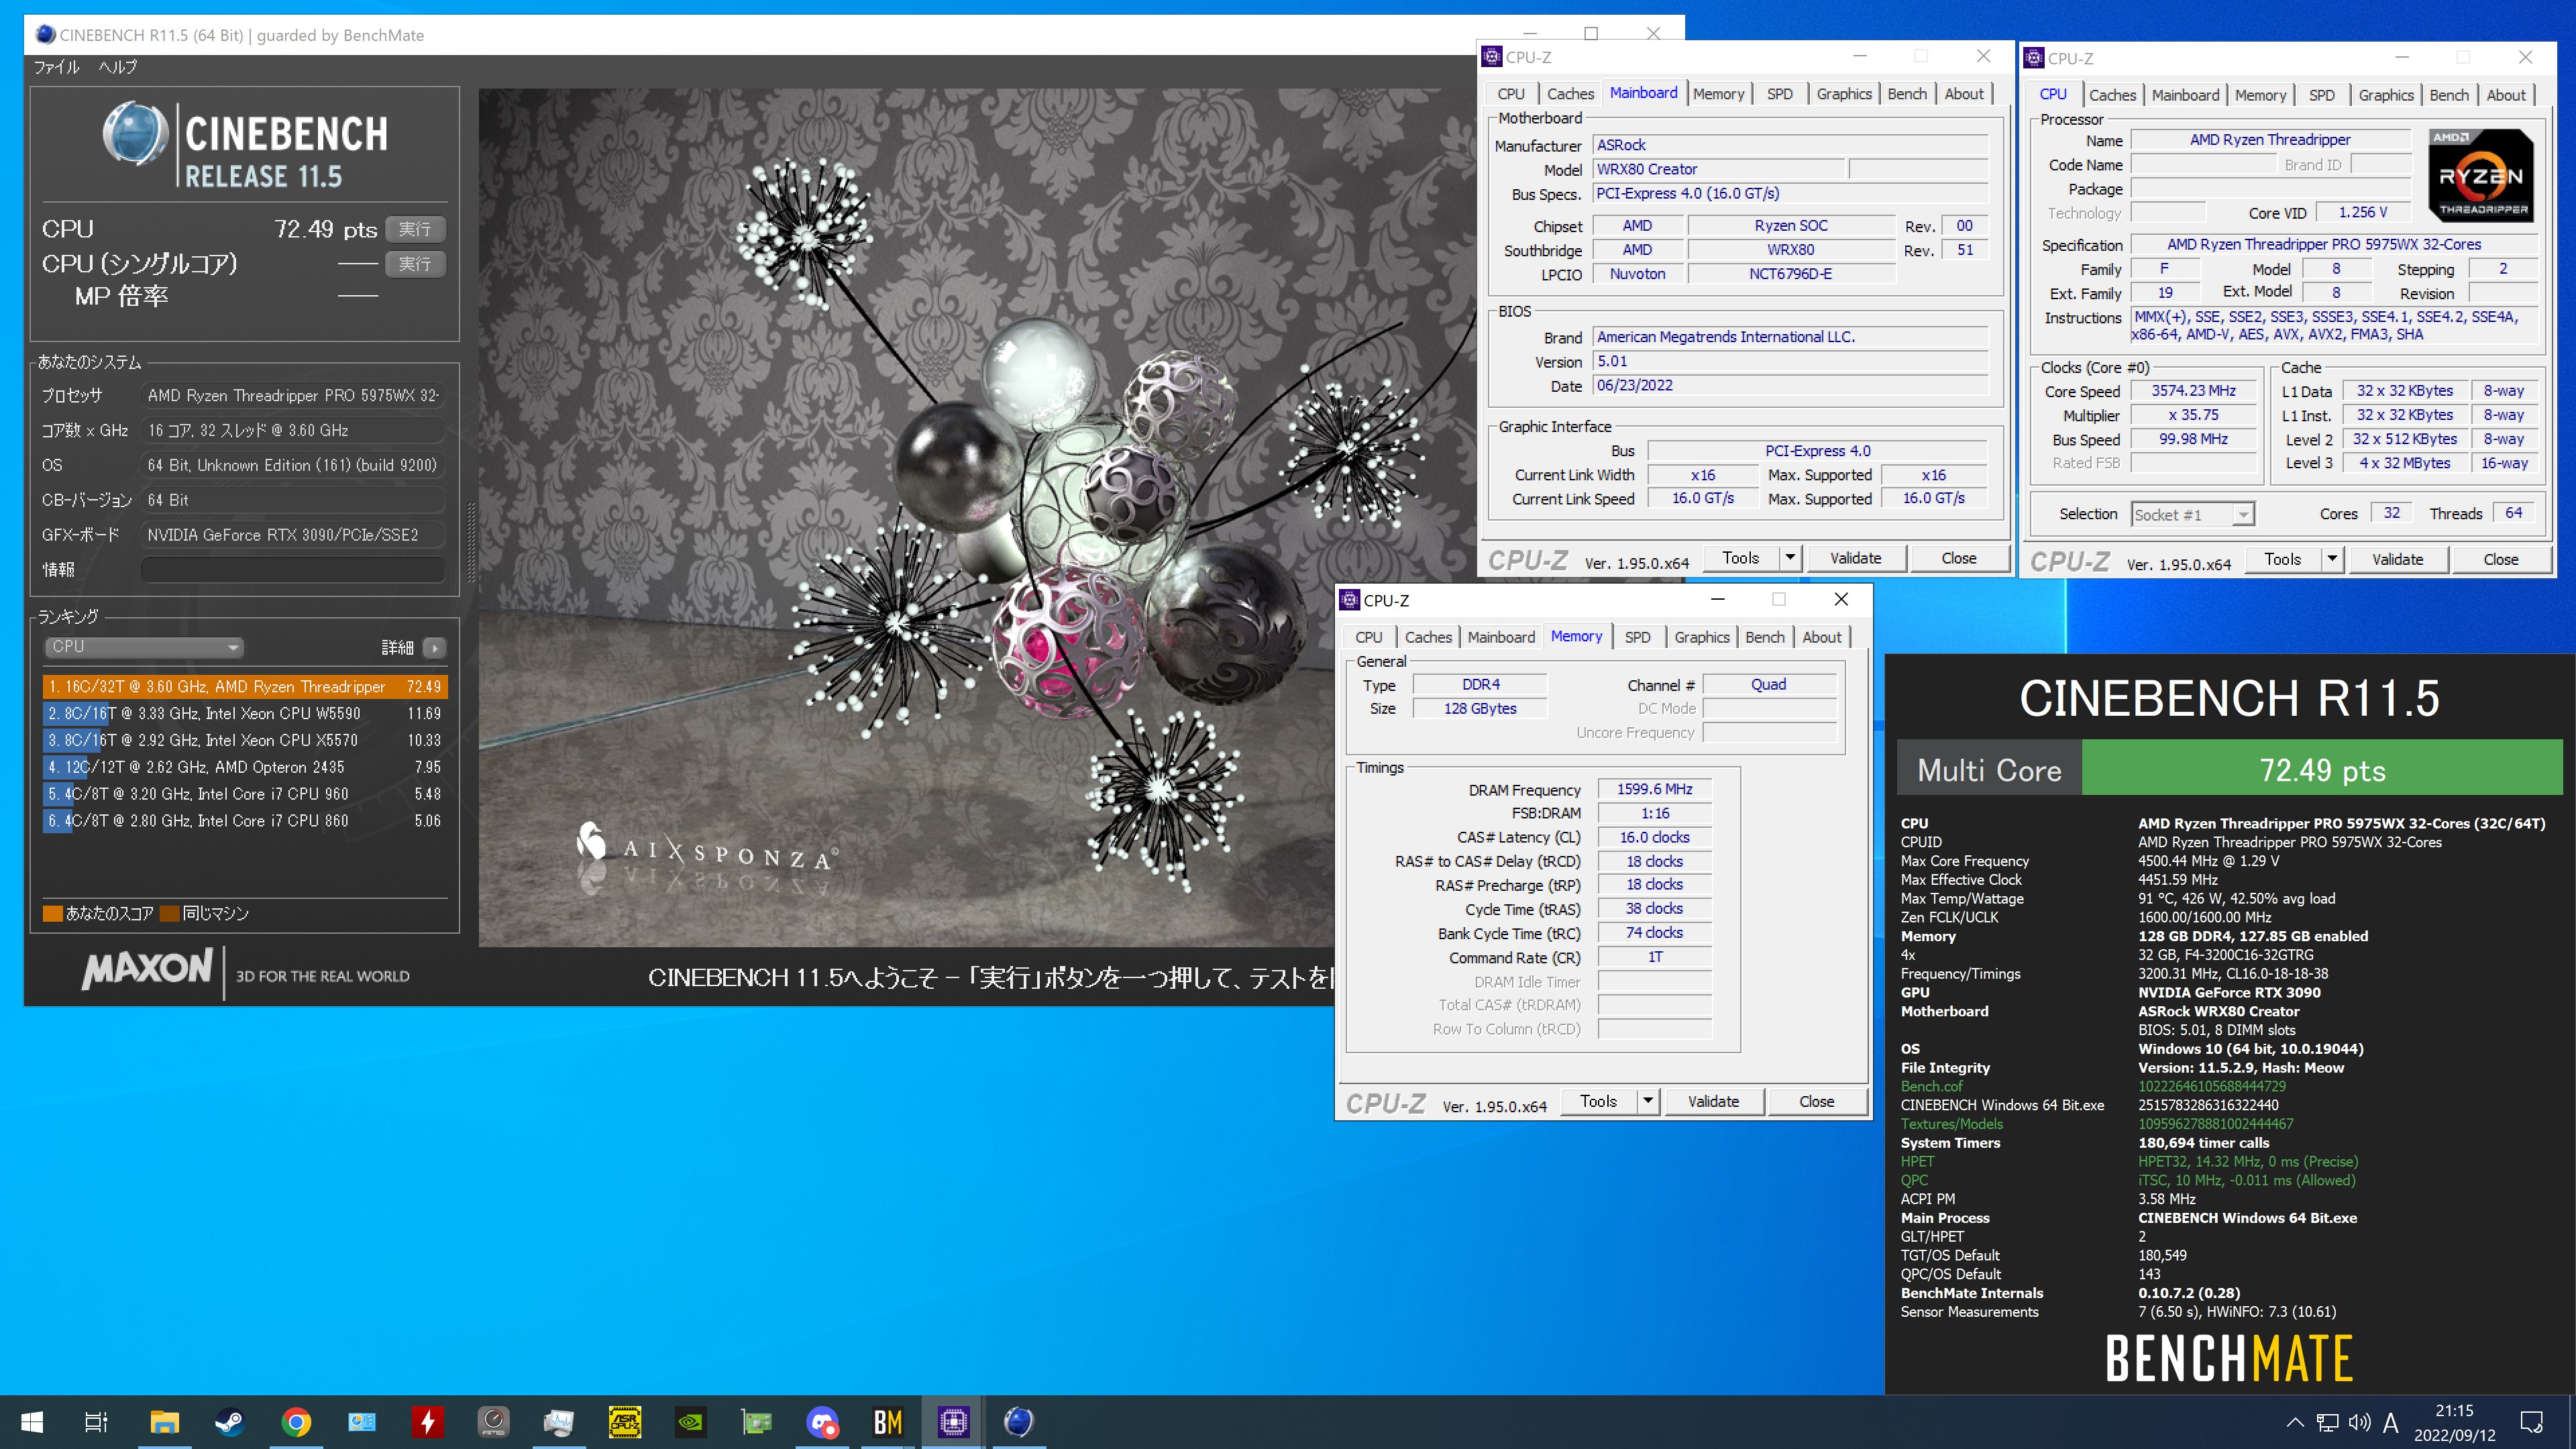The width and height of the screenshot is (2576, 1449).
Task: Select the Intel Core i7 CPU 960 ranking row
Action: pos(245,794)
